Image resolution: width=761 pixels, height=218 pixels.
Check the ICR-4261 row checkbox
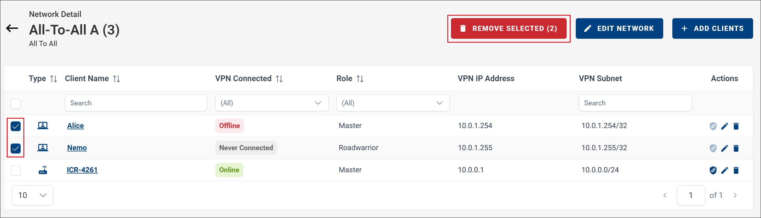click(x=15, y=170)
